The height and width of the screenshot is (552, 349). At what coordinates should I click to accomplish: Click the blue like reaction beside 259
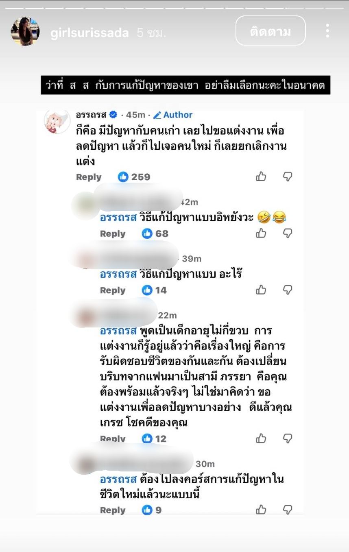coord(123,177)
